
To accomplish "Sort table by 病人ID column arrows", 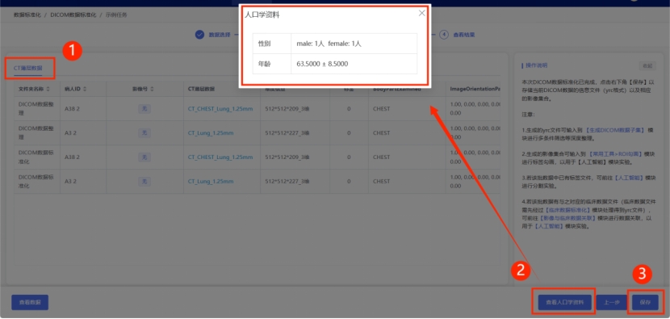I will pyautogui.click(x=85, y=89).
